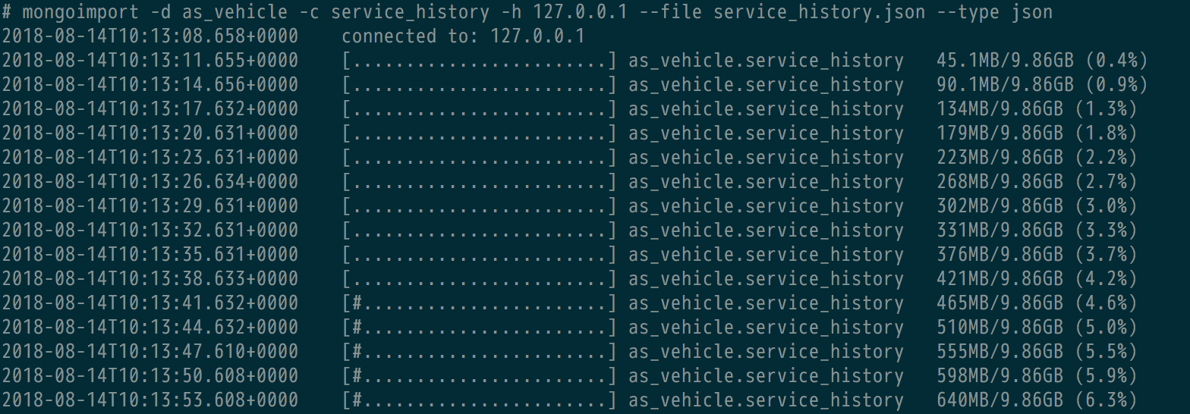1190x414 pixels.
Task: Click the (3.0%) percentage value
Action: [1106, 206]
